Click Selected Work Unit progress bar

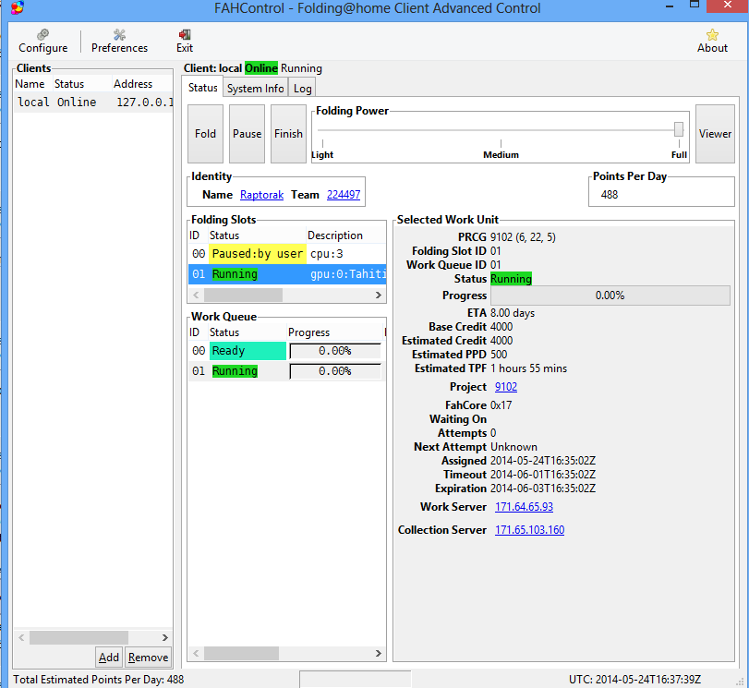point(610,296)
